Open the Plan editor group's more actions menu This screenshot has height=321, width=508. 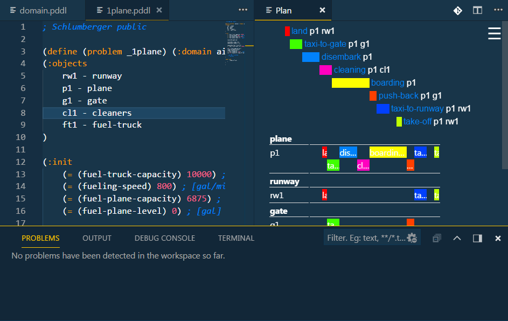498,10
